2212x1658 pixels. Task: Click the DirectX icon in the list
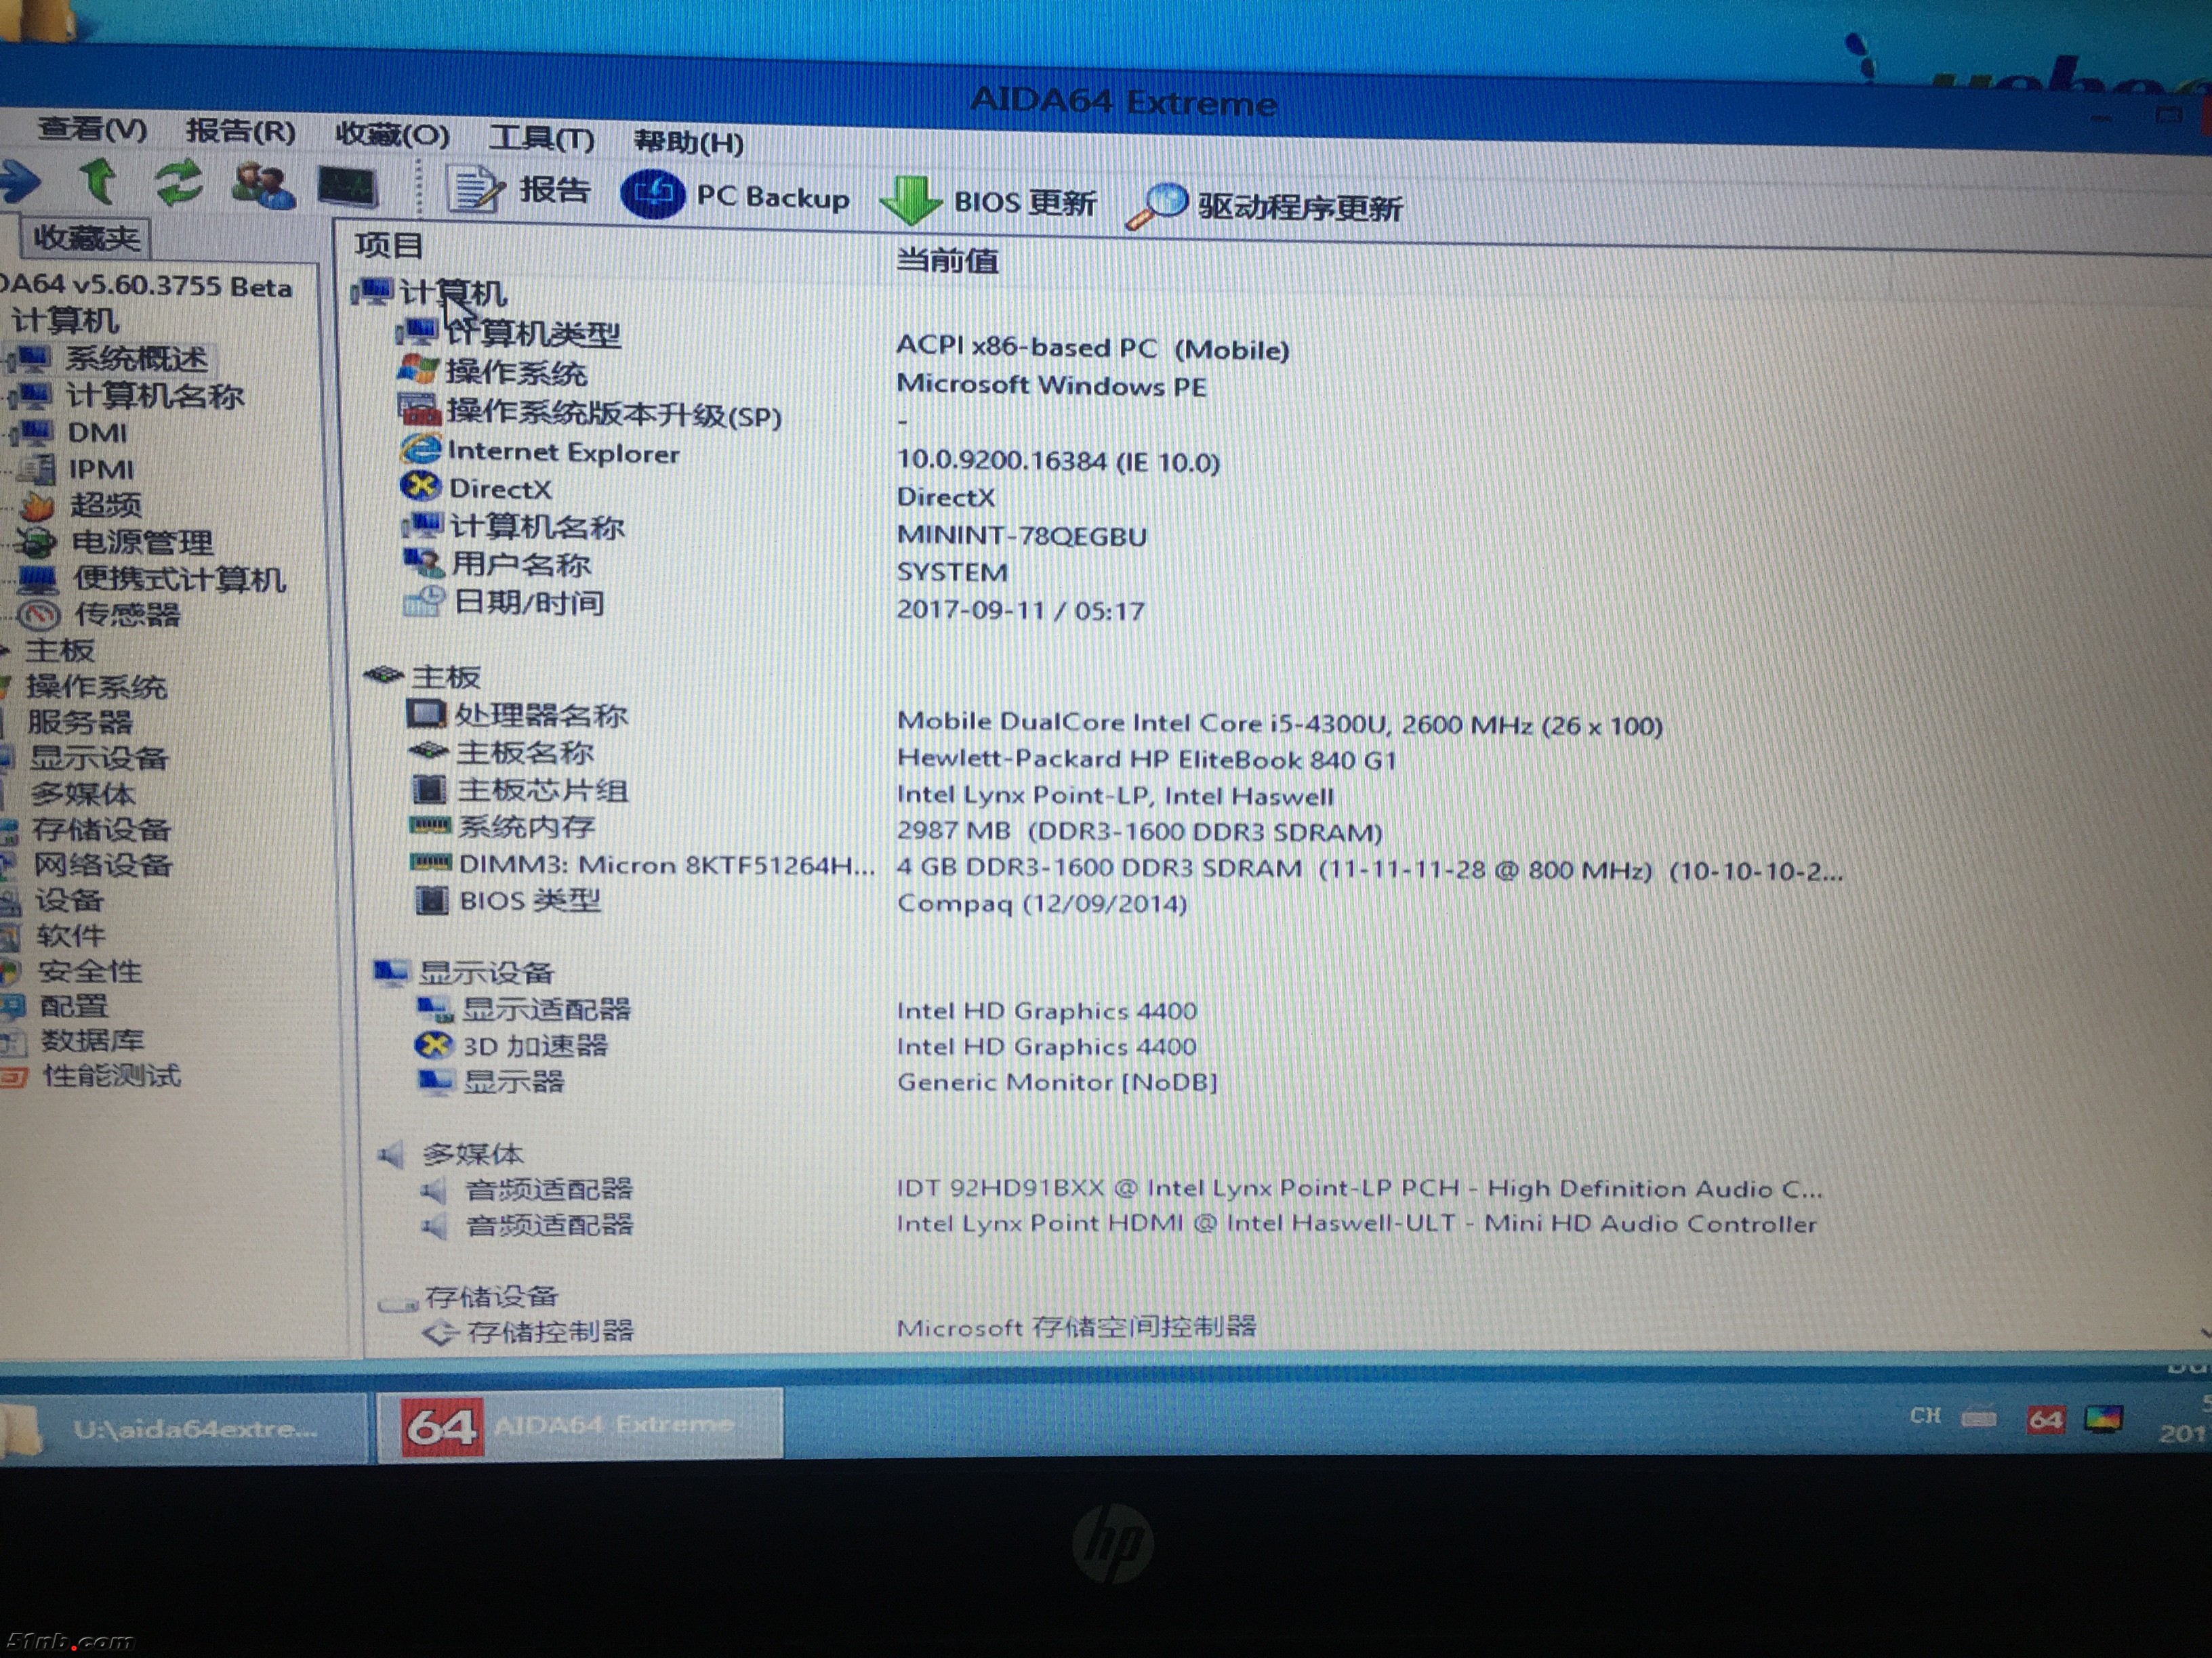421,487
